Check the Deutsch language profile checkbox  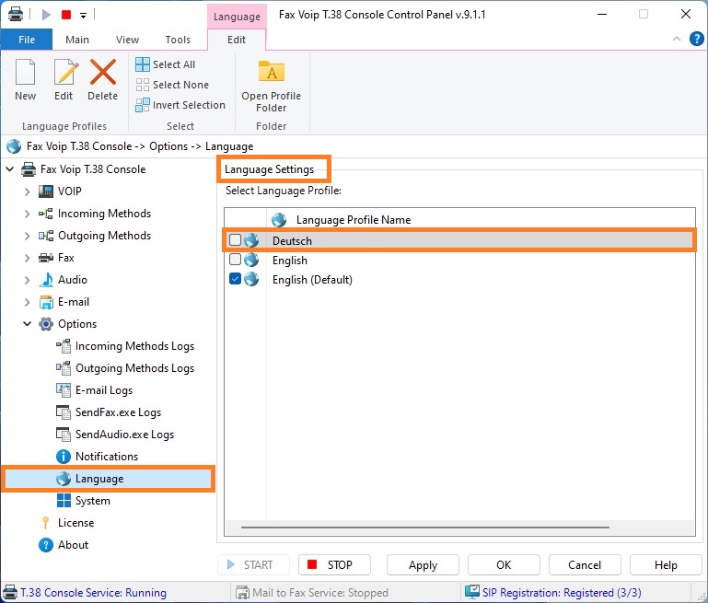coord(235,240)
